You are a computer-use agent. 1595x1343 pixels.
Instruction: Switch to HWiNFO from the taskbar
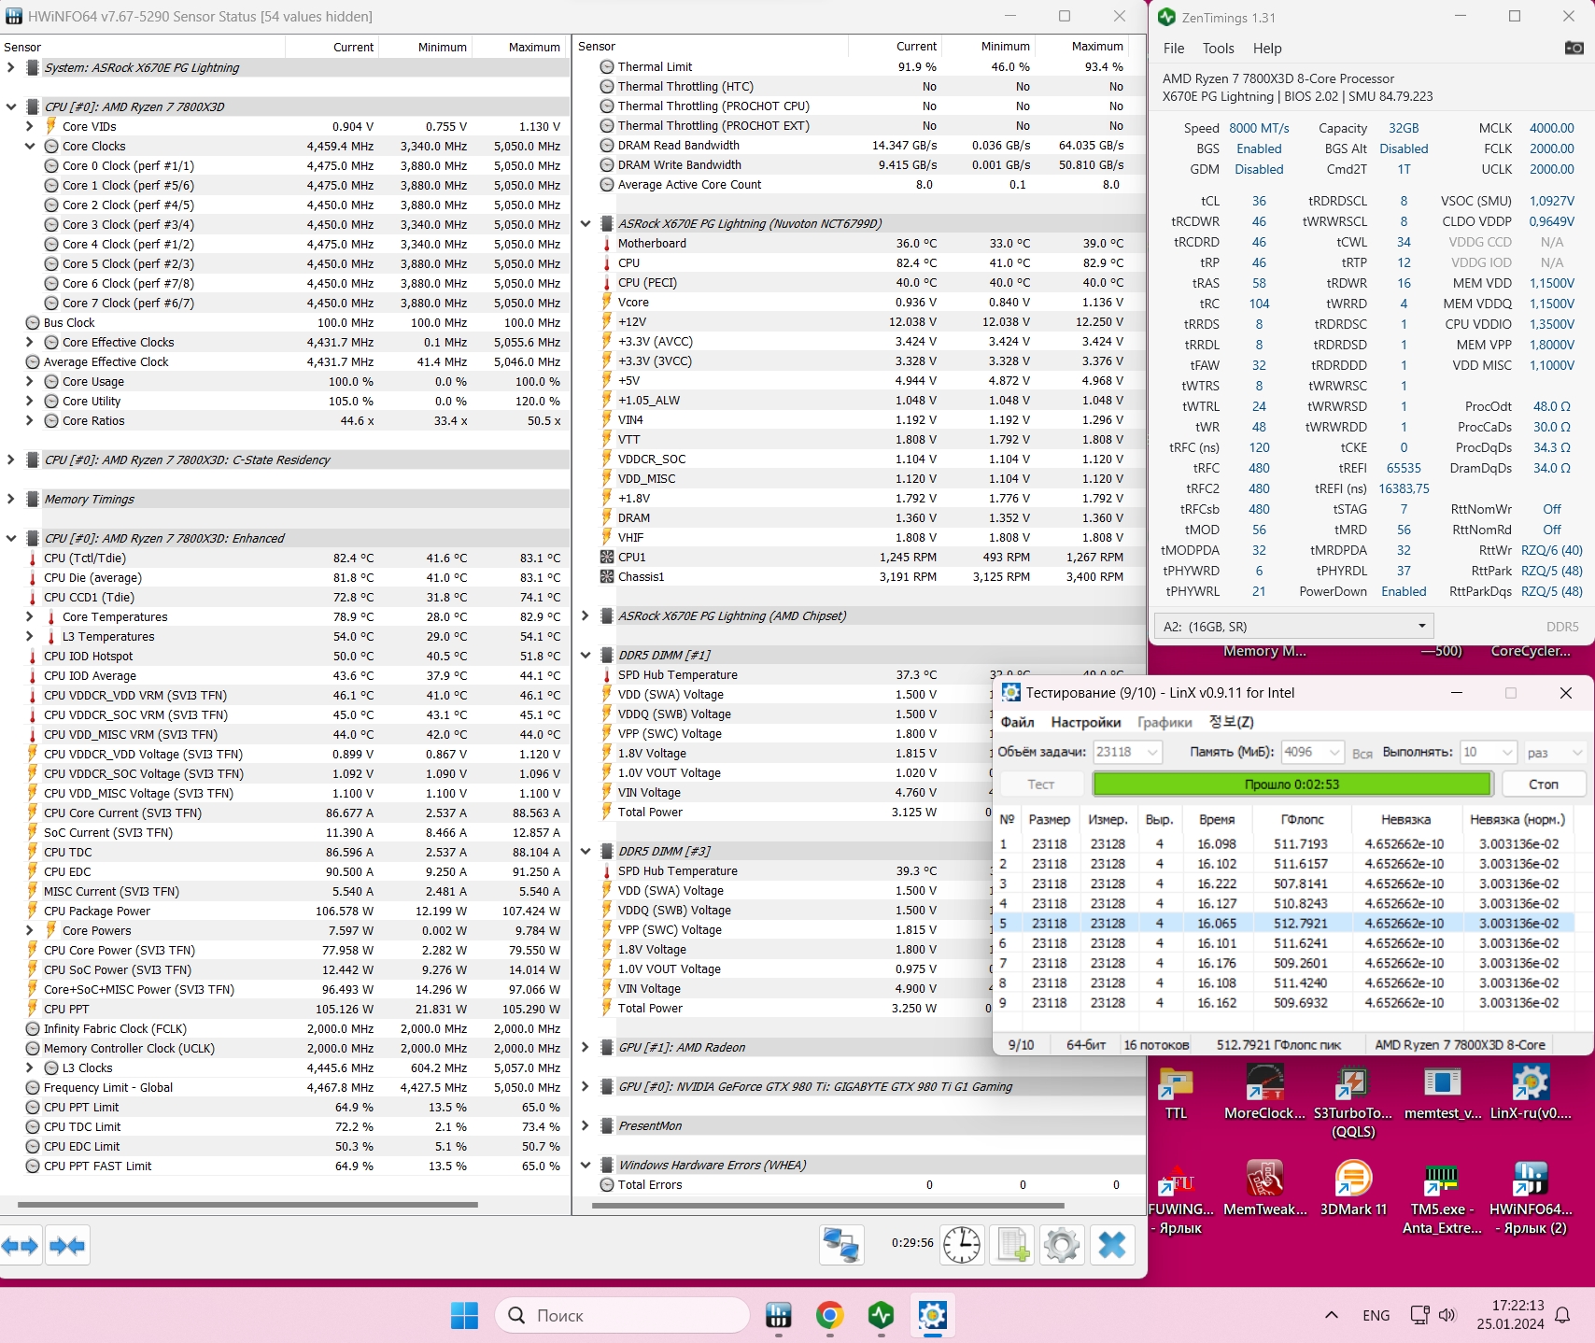tap(778, 1315)
